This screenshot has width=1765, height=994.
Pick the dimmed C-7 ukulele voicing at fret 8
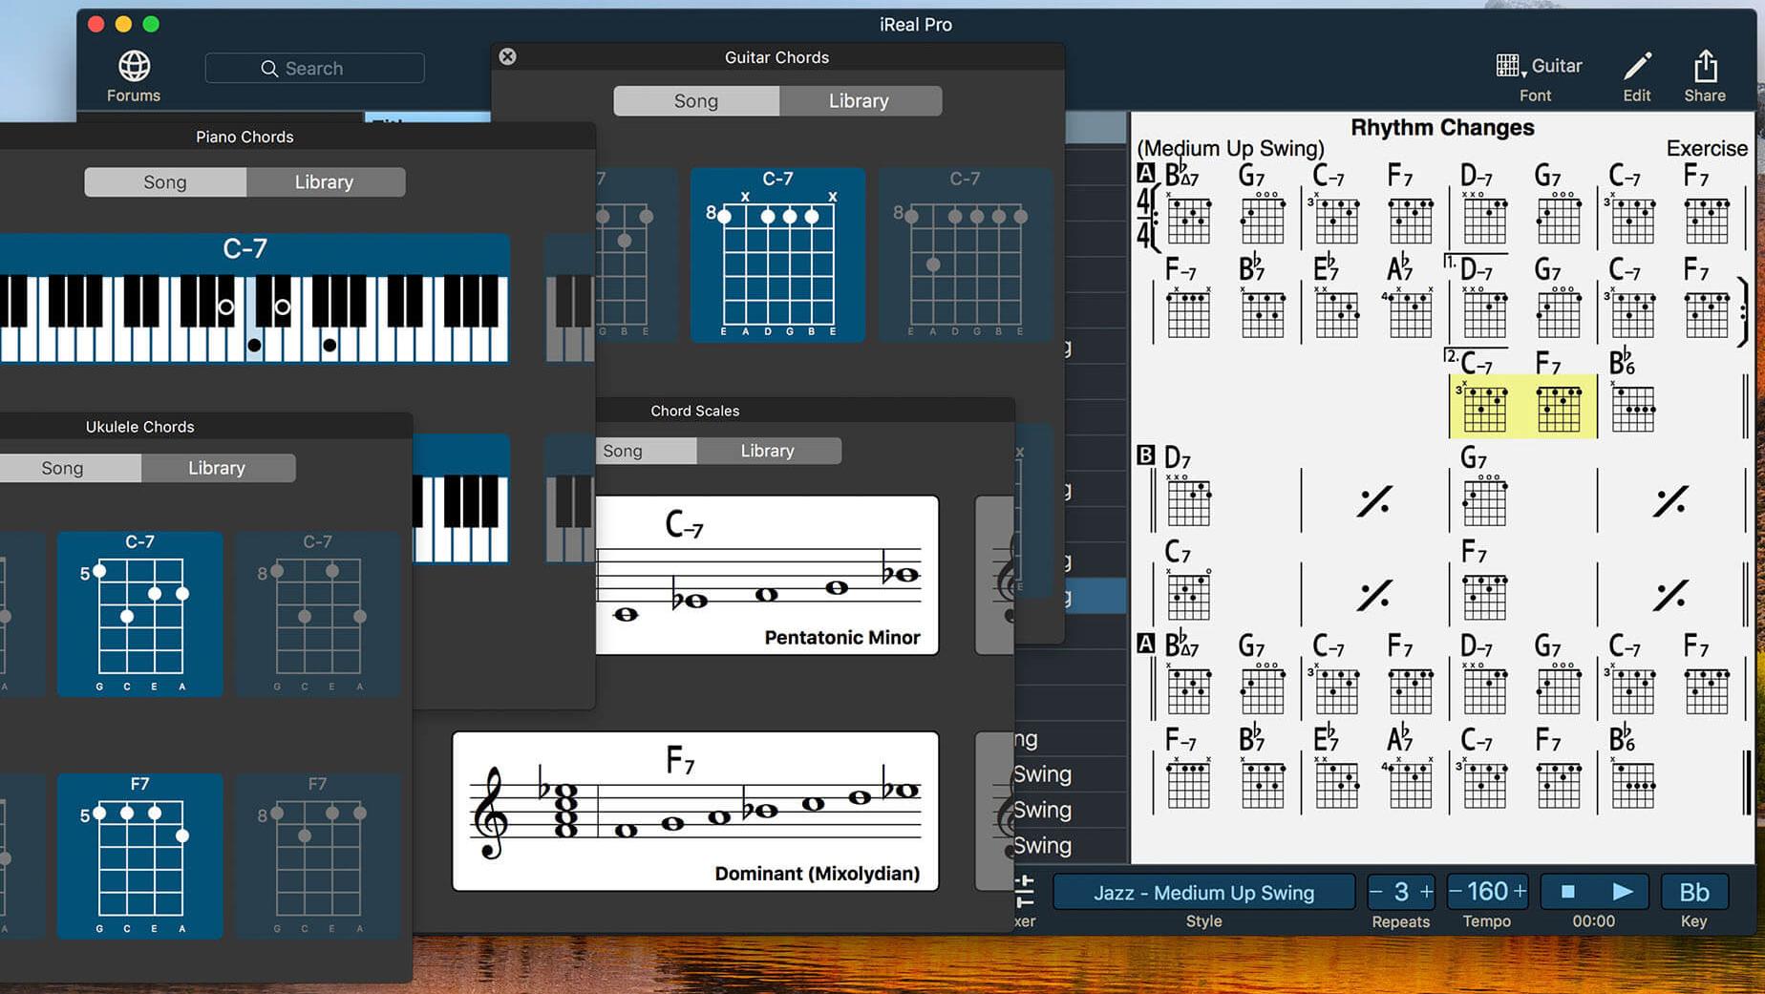click(318, 614)
